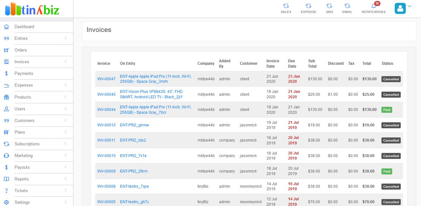
Task: Expand the Invoices sidebar submenu arrow
Action: pyautogui.click(x=66, y=62)
